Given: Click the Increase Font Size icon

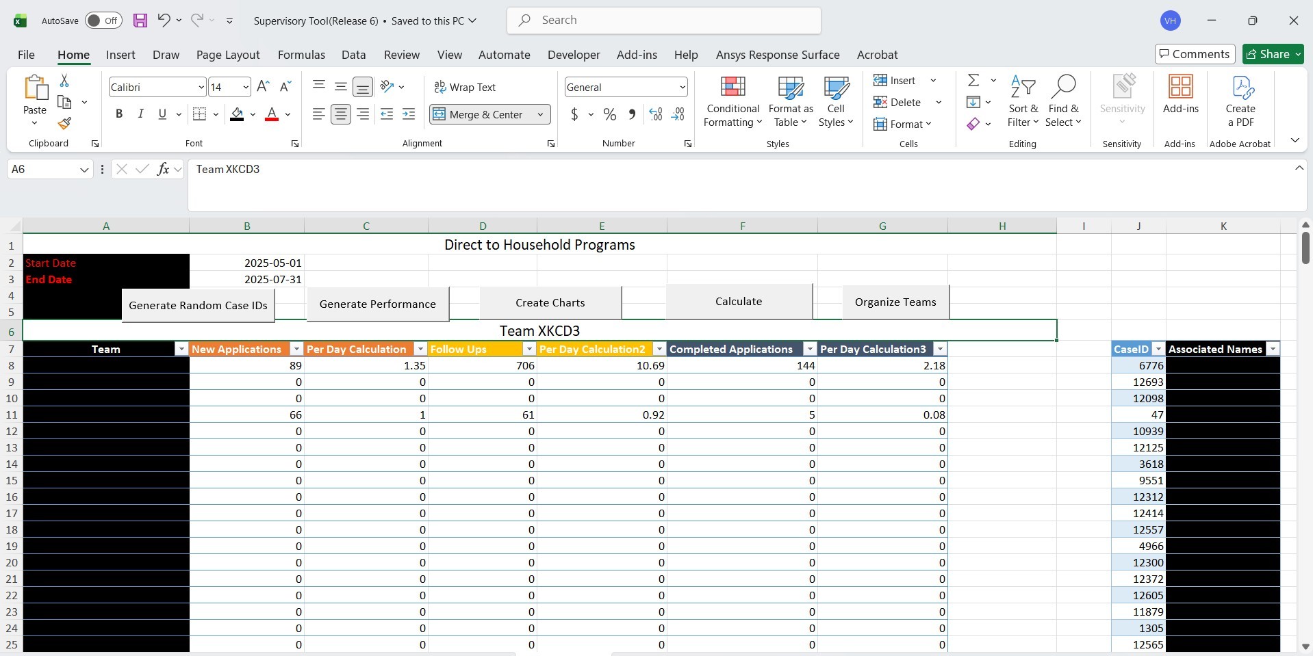Looking at the screenshot, I should click(x=263, y=86).
